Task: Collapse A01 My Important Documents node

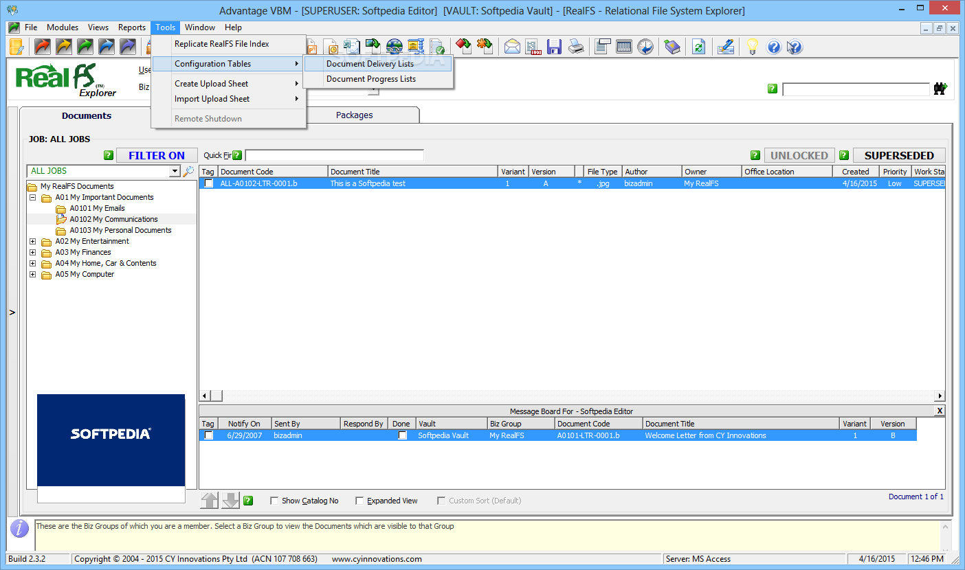Action: coord(32,197)
